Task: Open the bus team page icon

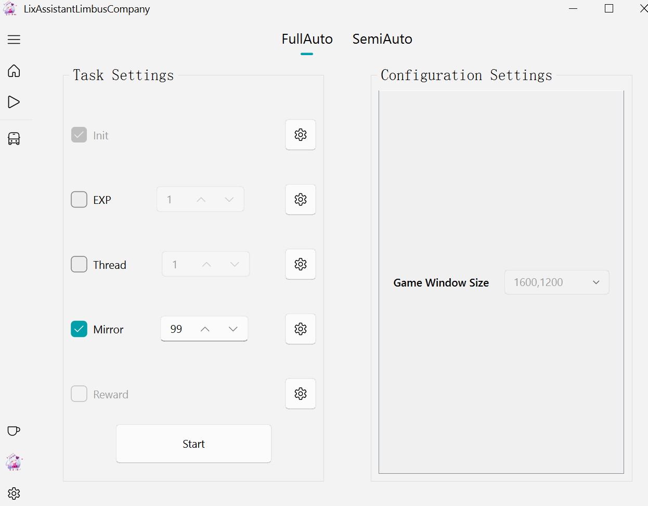Action: pyautogui.click(x=14, y=138)
